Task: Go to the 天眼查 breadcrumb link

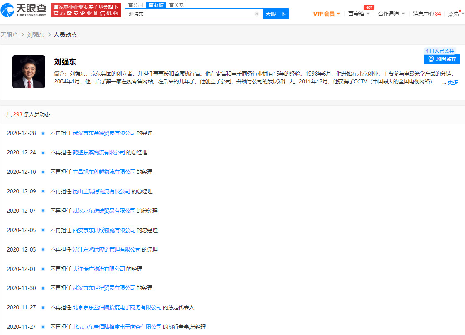Action: [x=9, y=35]
